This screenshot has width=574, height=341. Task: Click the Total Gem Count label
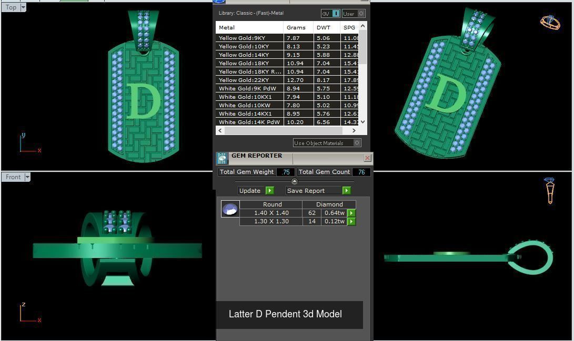(324, 172)
